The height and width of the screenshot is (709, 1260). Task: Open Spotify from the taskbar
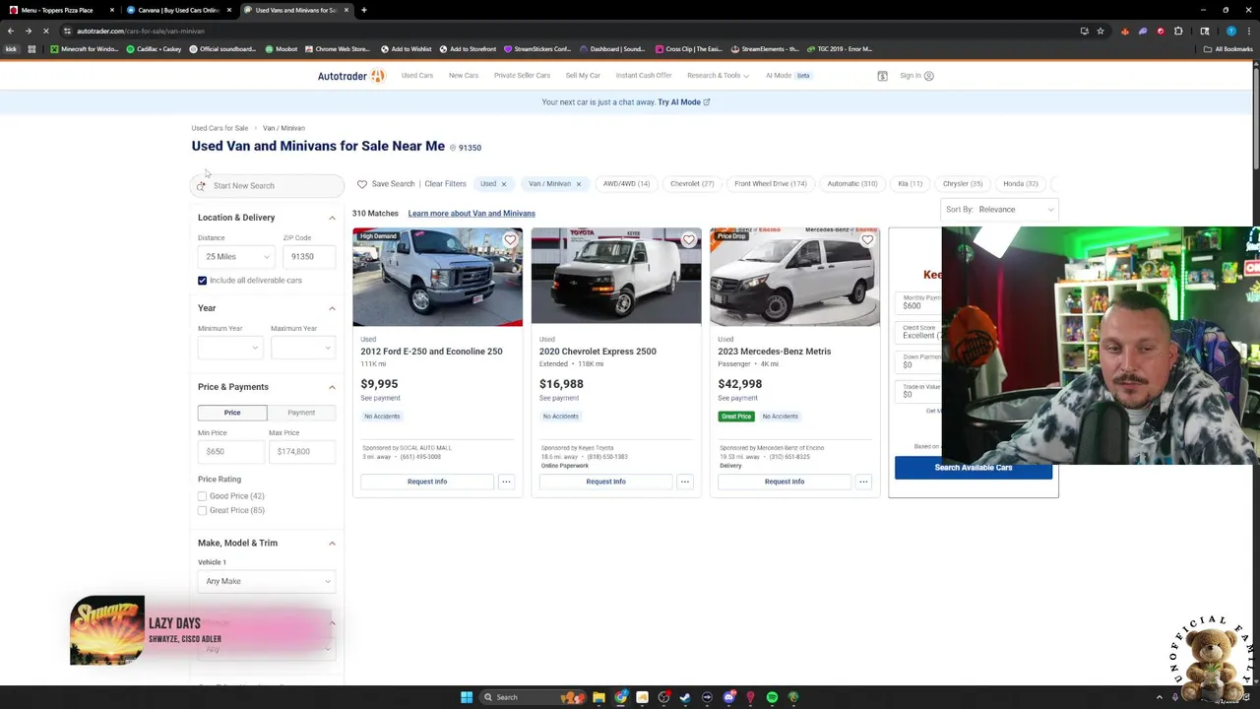pos(772,697)
